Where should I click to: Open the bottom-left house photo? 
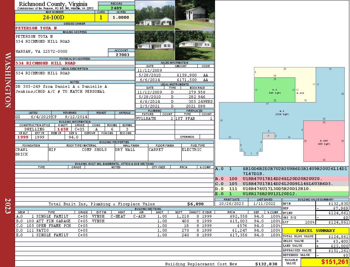click(x=155, y=45)
